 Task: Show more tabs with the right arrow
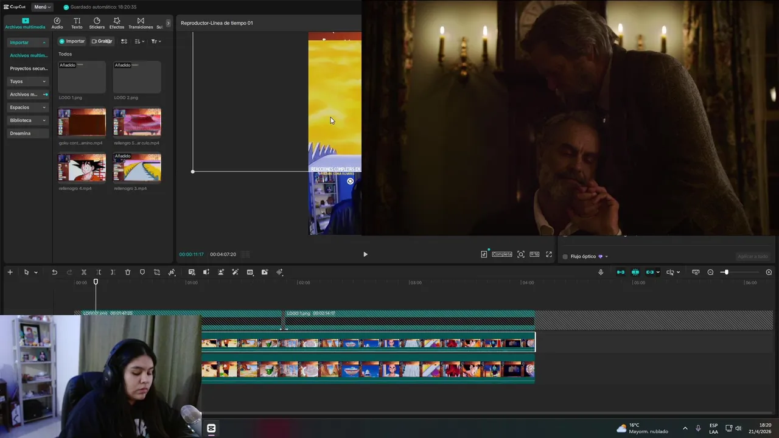click(x=169, y=23)
